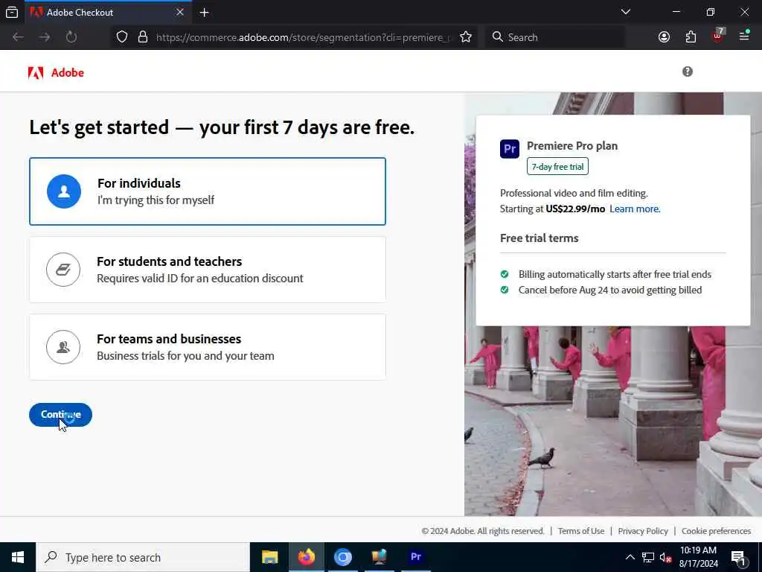Click the Windows Type here to search box
Screen dimensions: 762x572
pyautogui.click(x=143, y=557)
